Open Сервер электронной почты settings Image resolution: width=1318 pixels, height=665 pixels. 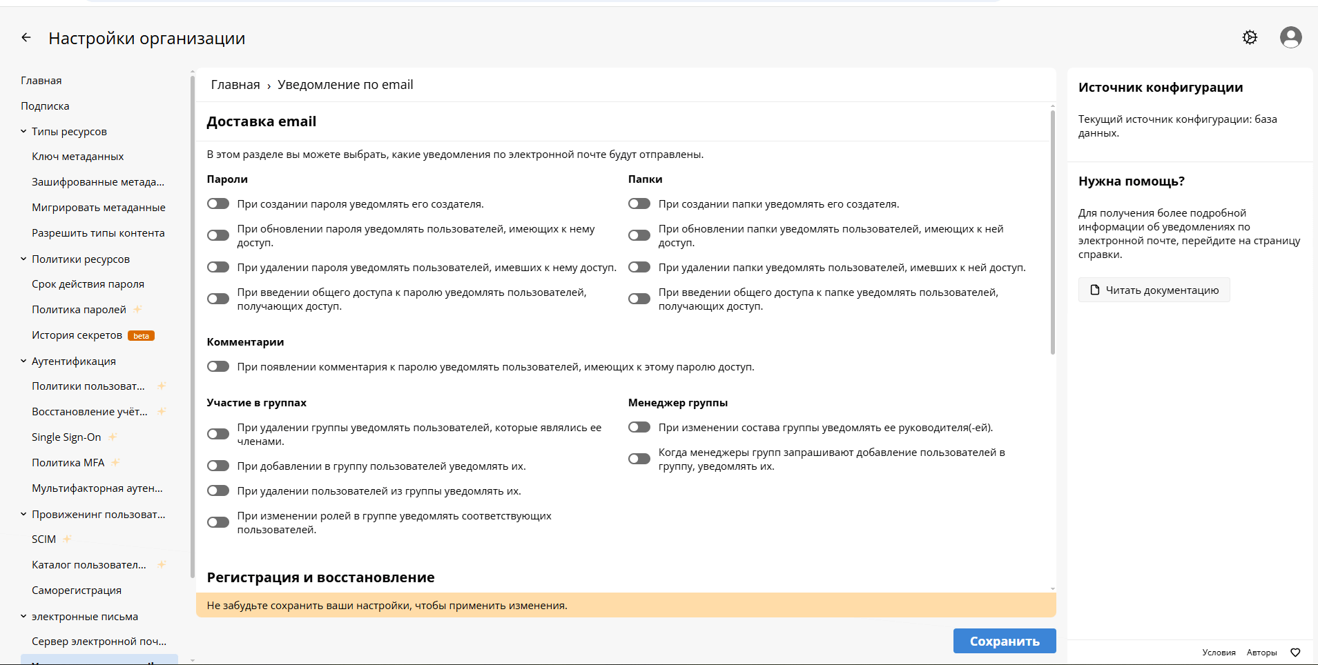click(x=99, y=642)
